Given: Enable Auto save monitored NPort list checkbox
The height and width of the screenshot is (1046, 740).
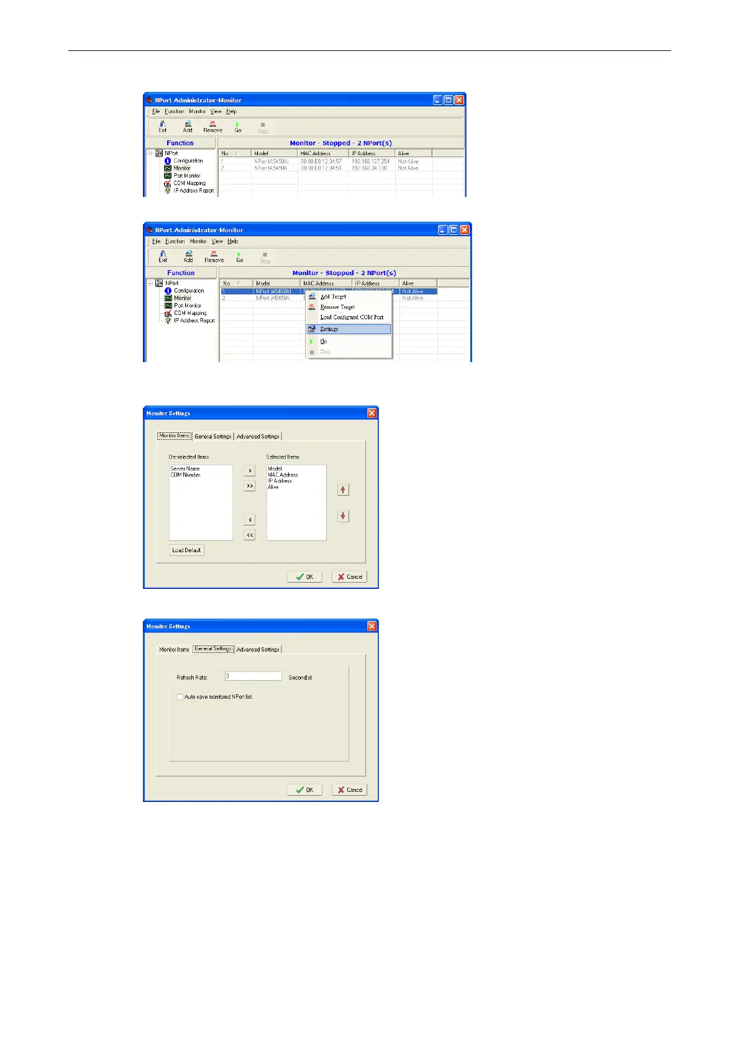Looking at the screenshot, I should pos(180,697).
